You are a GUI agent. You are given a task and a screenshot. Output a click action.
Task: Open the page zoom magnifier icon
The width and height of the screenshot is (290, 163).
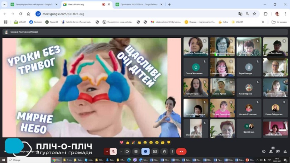(247, 14)
